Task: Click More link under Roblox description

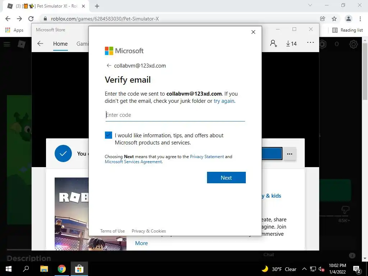Action: click(x=142, y=243)
